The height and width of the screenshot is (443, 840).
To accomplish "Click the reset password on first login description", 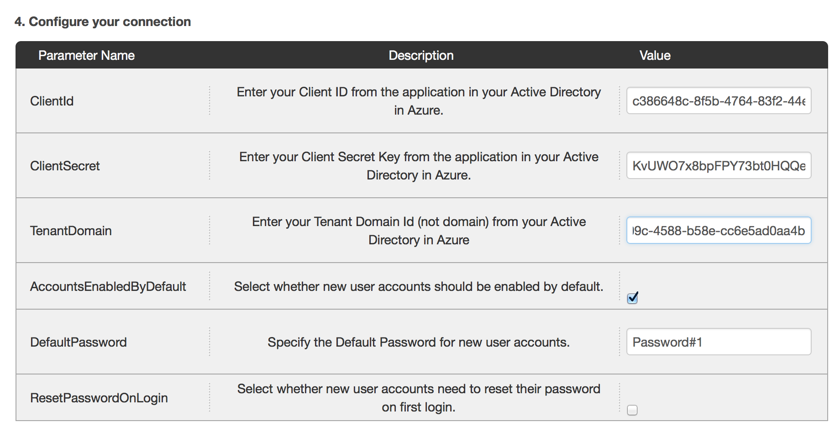I will click(x=419, y=397).
